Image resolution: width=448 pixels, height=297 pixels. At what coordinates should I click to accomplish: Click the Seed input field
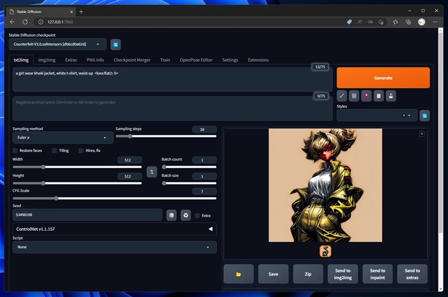[87, 215]
